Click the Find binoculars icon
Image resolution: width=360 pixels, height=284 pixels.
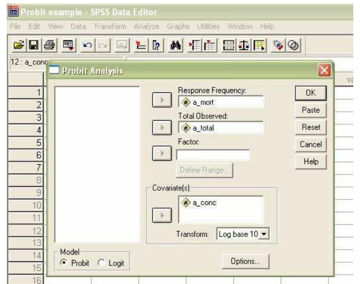tap(176, 45)
